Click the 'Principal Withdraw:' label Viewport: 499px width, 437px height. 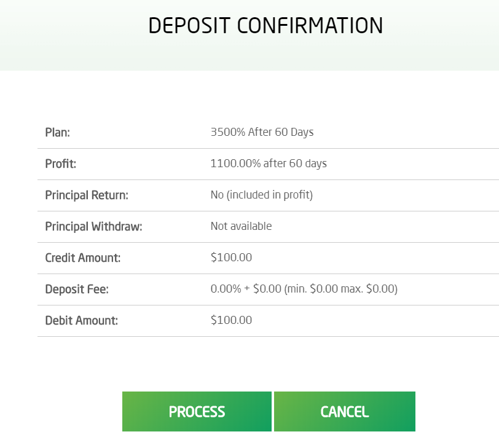coord(93,226)
